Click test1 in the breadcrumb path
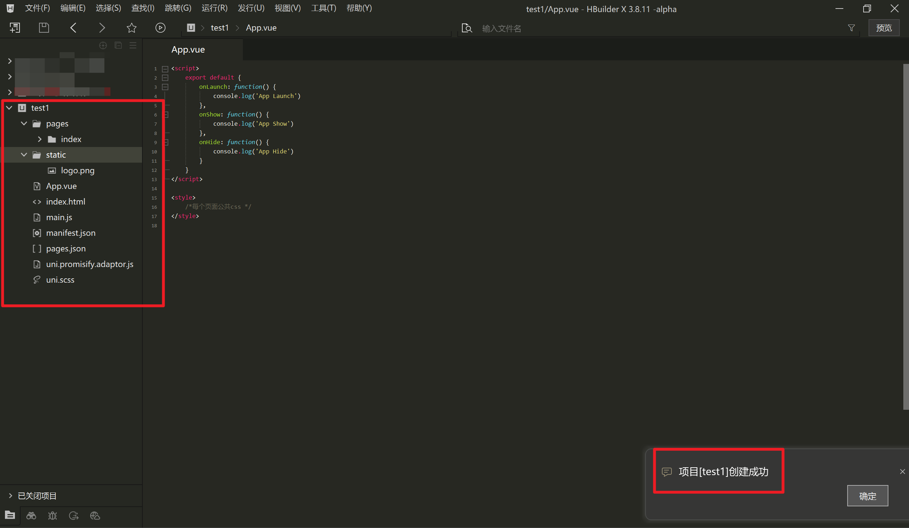This screenshot has height=528, width=909. click(220, 28)
